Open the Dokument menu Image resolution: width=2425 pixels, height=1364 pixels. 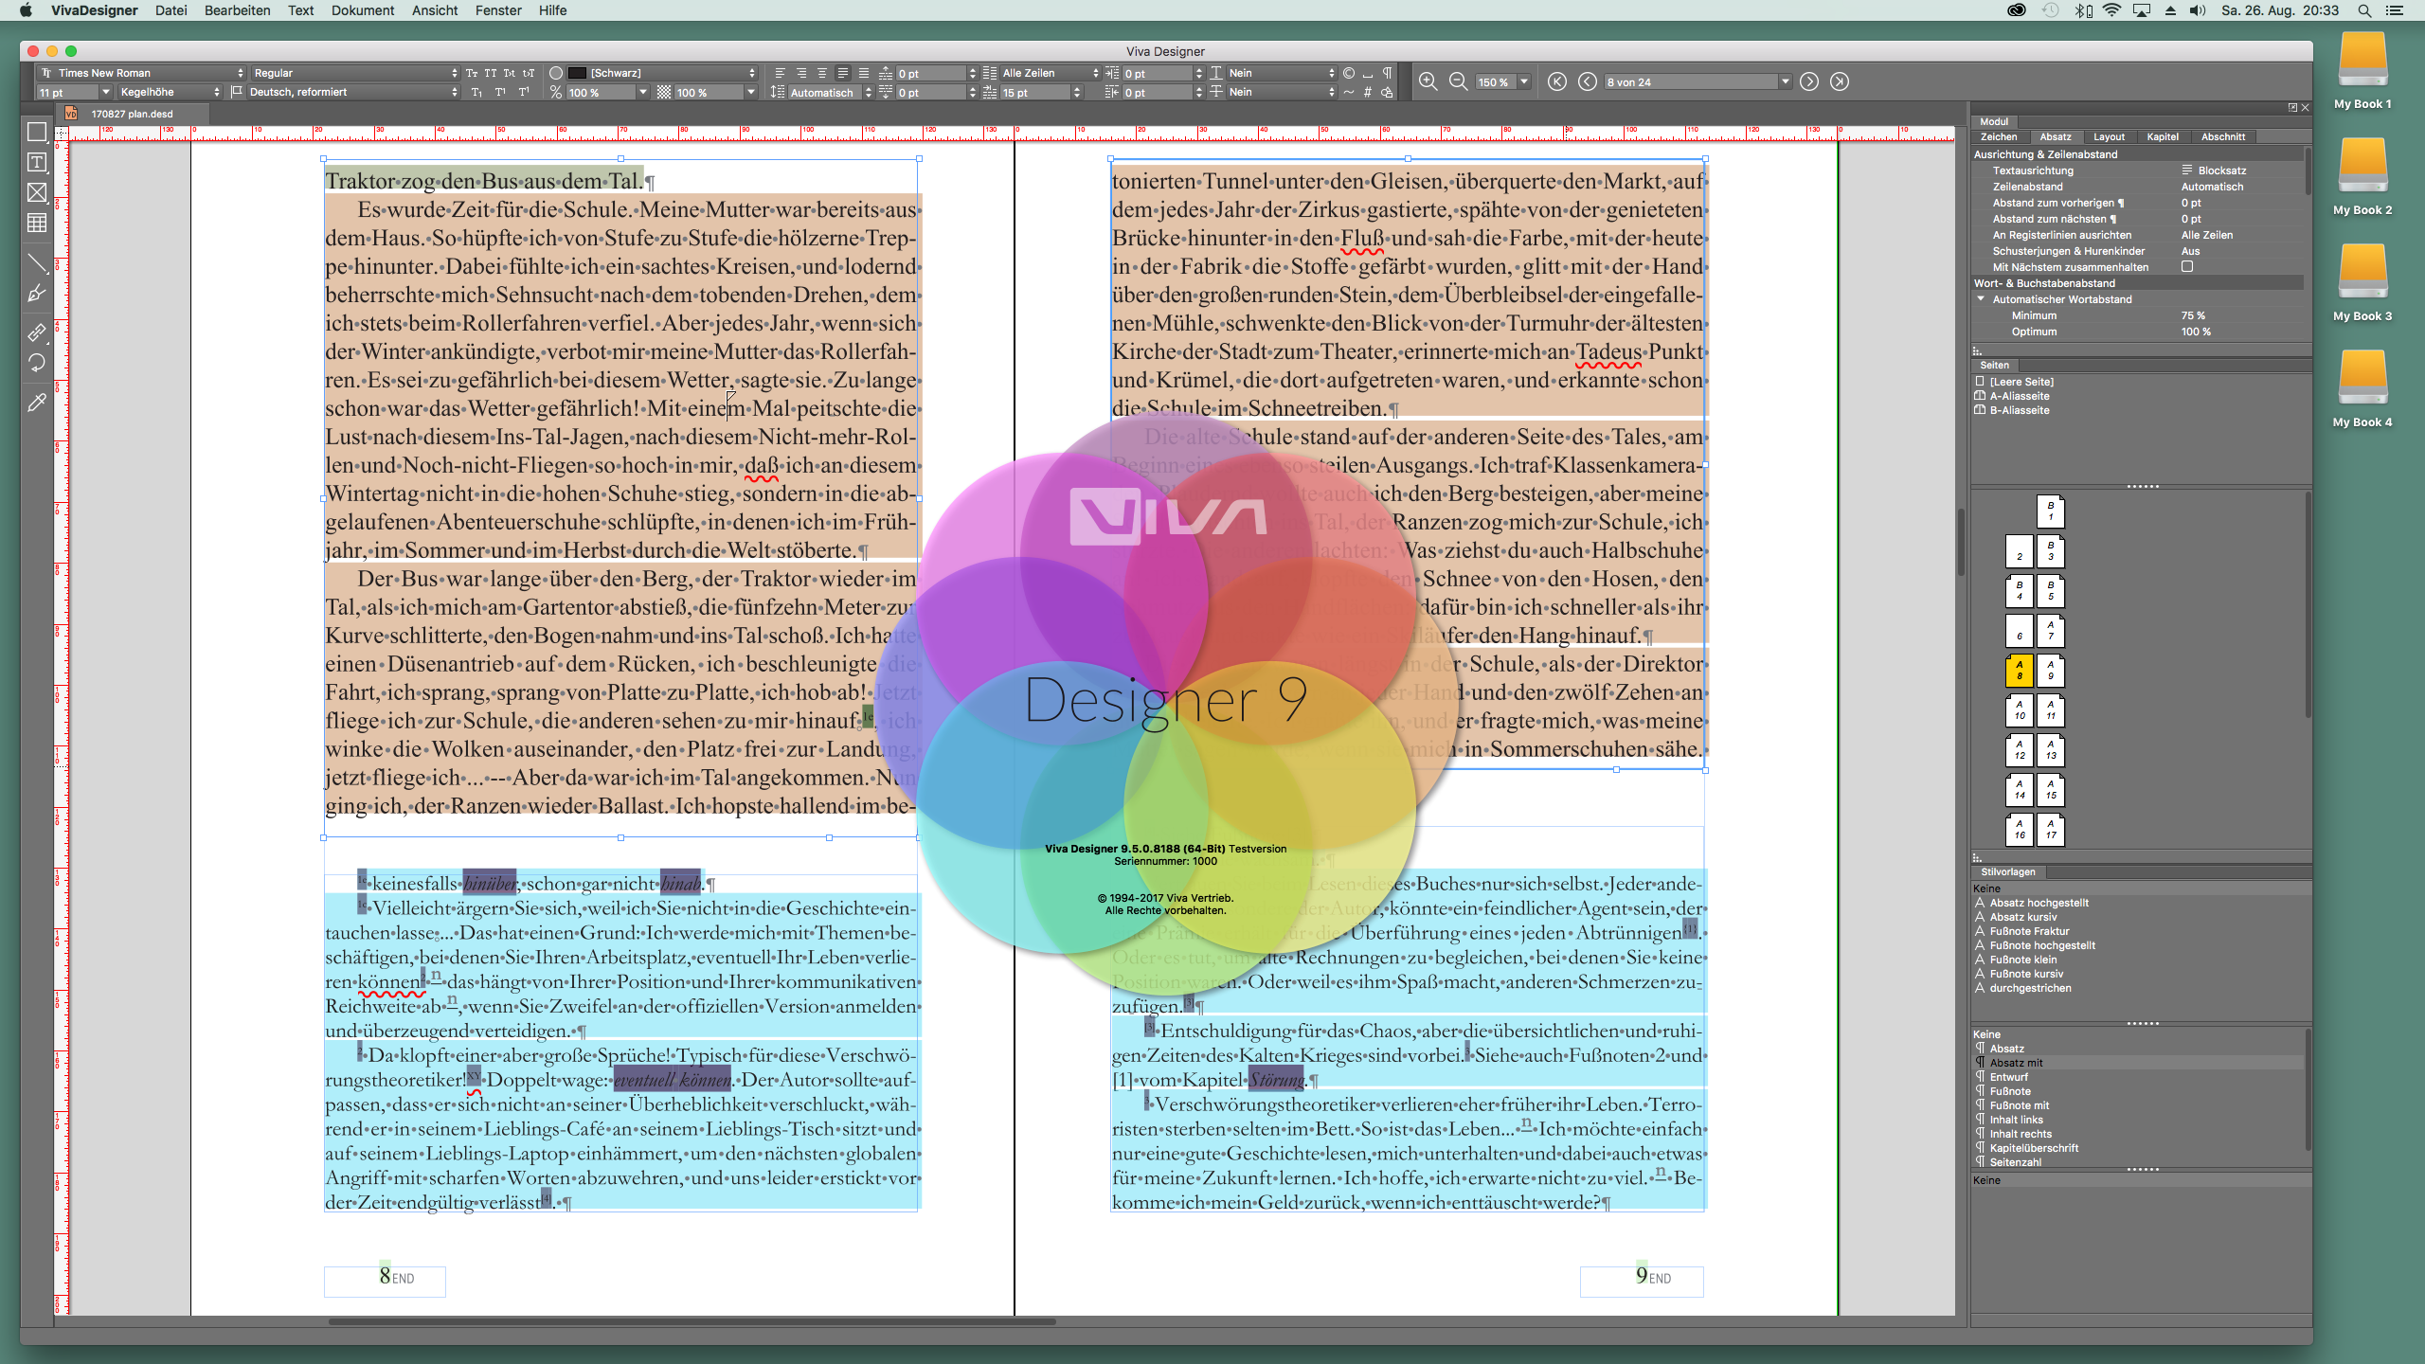(363, 10)
